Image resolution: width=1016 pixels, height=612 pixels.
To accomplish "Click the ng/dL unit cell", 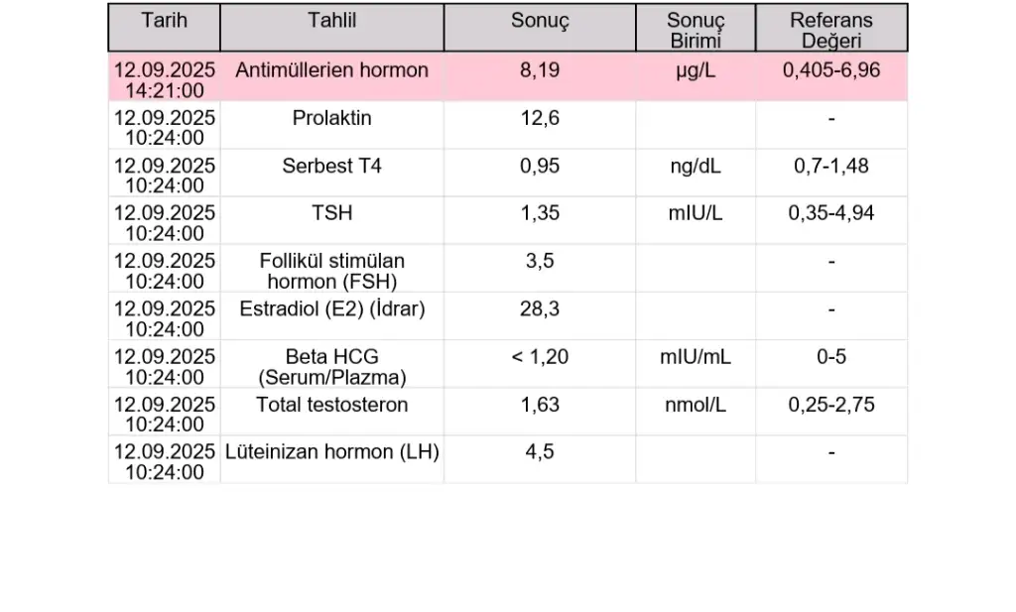I will (696, 166).
